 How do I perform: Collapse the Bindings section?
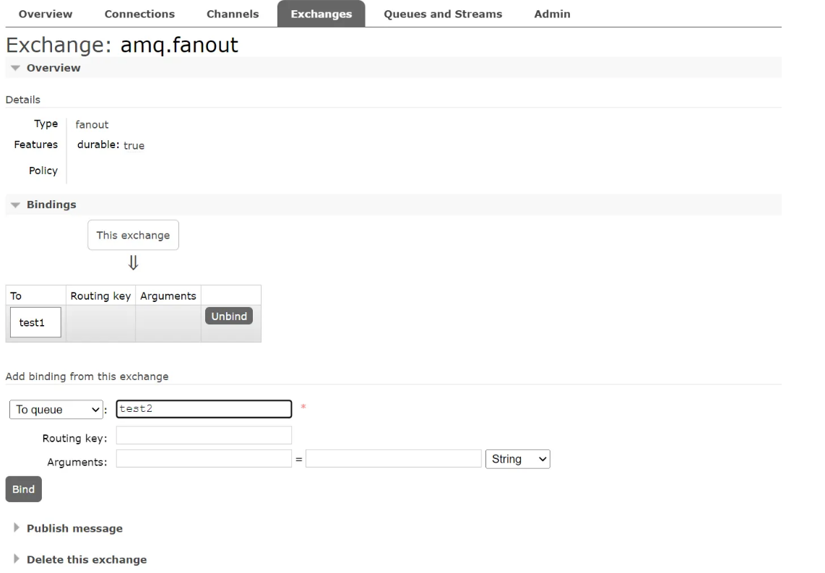pos(51,204)
